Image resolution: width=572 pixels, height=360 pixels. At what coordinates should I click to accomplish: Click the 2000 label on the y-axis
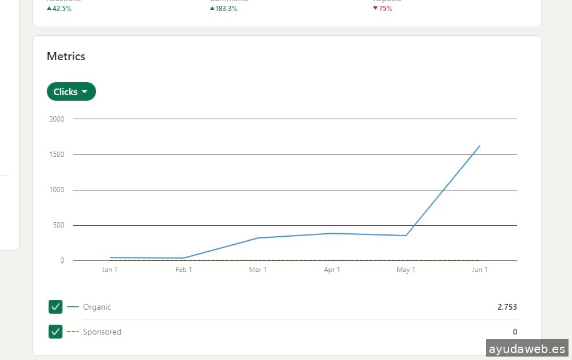pyautogui.click(x=57, y=119)
